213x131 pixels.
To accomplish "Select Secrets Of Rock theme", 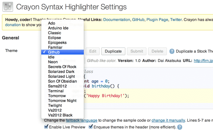I will (x=63, y=67).
